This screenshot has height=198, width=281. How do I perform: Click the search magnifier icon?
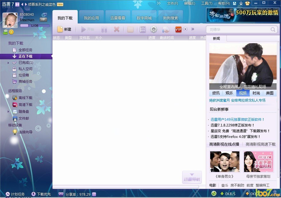point(273,29)
